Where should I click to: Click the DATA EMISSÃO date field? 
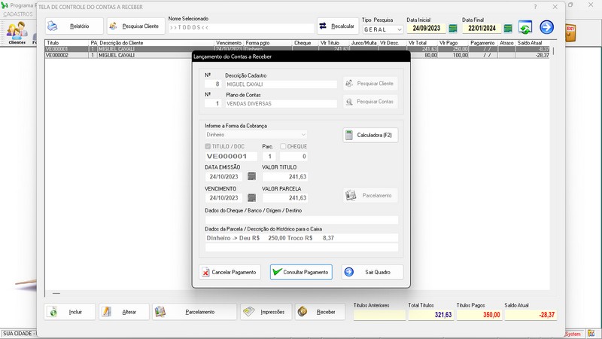pyautogui.click(x=223, y=177)
